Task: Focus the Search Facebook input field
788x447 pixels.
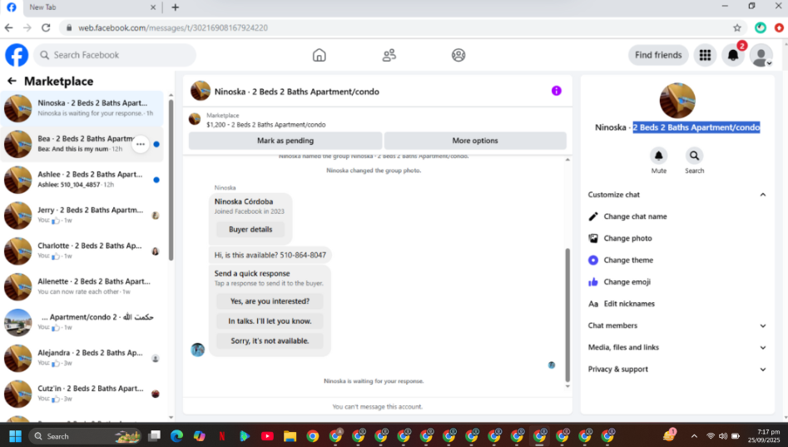Action: tap(115, 55)
